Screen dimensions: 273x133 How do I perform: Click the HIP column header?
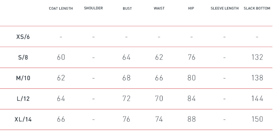point(191,8)
